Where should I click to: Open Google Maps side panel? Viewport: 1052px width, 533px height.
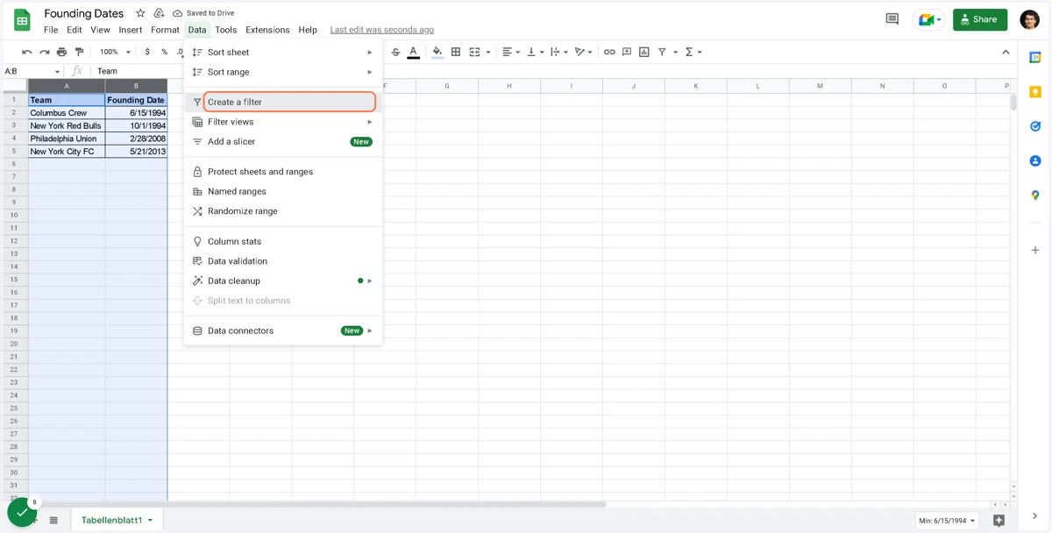[1035, 195]
